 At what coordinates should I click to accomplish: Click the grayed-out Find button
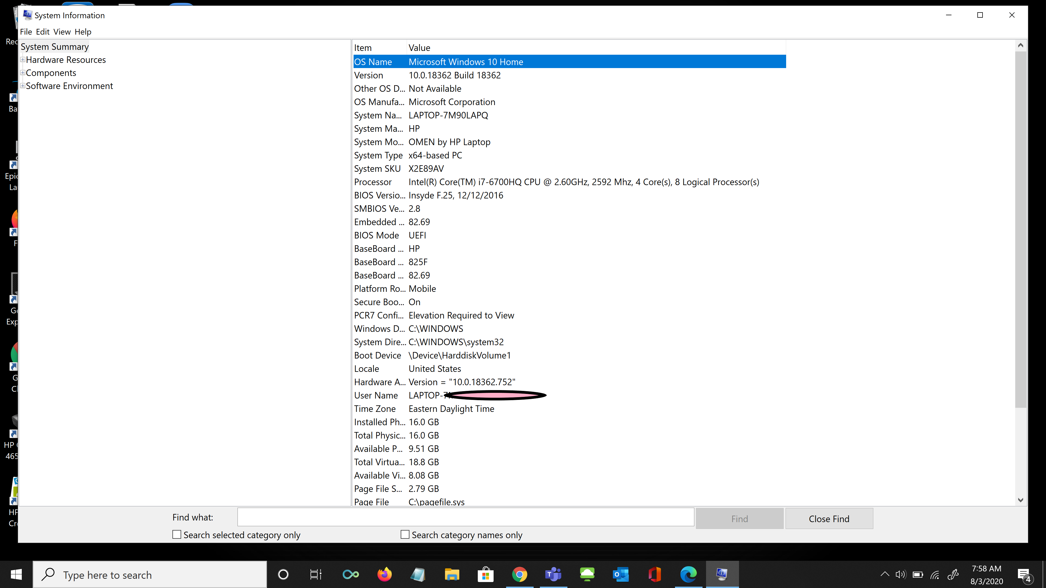point(740,518)
